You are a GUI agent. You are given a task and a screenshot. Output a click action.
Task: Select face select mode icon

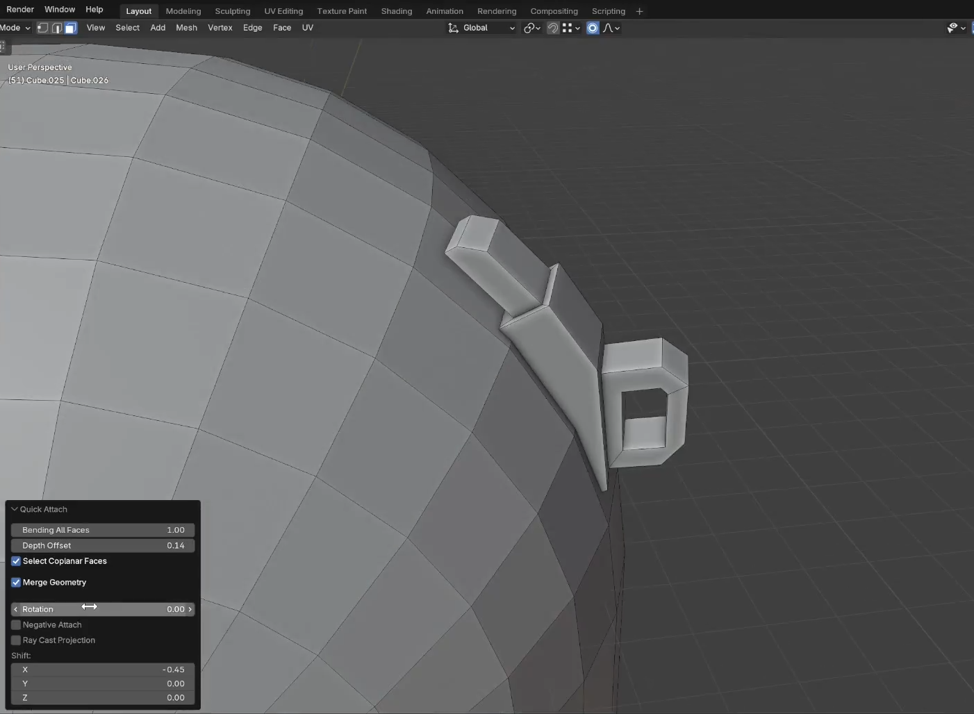coord(70,28)
